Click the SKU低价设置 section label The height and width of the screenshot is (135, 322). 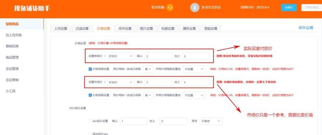click(77, 108)
